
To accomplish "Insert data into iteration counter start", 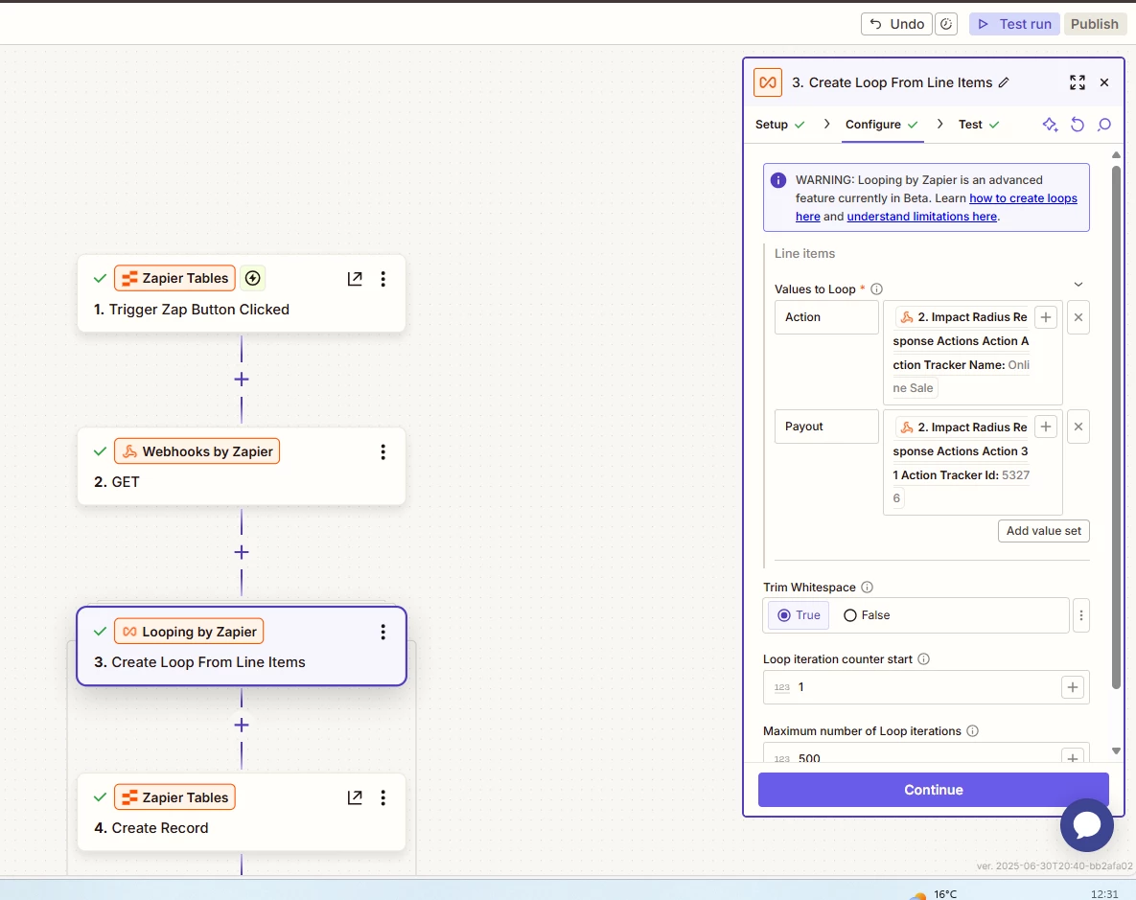I will tap(1072, 687).
